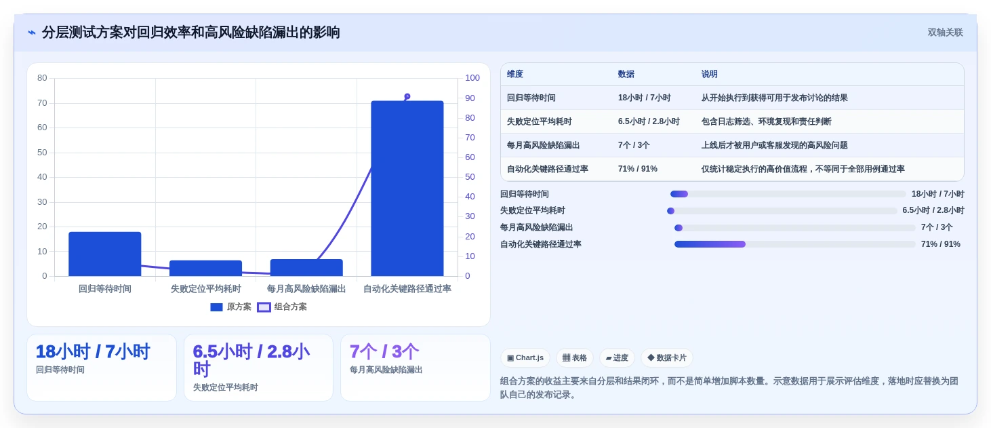Click the footer note starting 组合方案的收益
The width and height of the screenshot is (991, 428).
(729, 387)
